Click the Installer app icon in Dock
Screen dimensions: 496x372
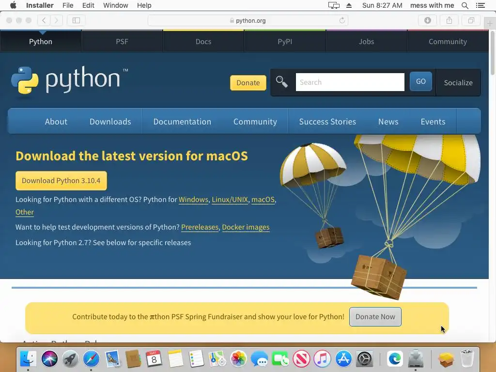point(416,359)
